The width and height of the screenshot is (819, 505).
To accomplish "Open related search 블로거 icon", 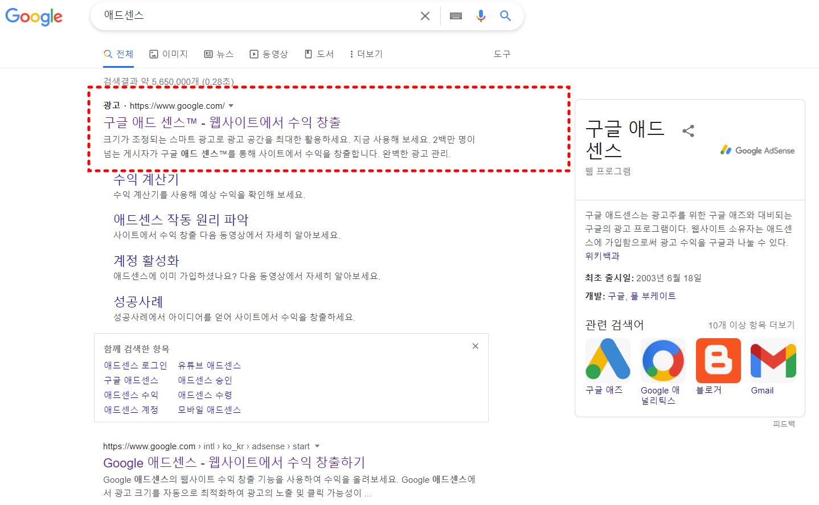I will (x=718, y=360).
